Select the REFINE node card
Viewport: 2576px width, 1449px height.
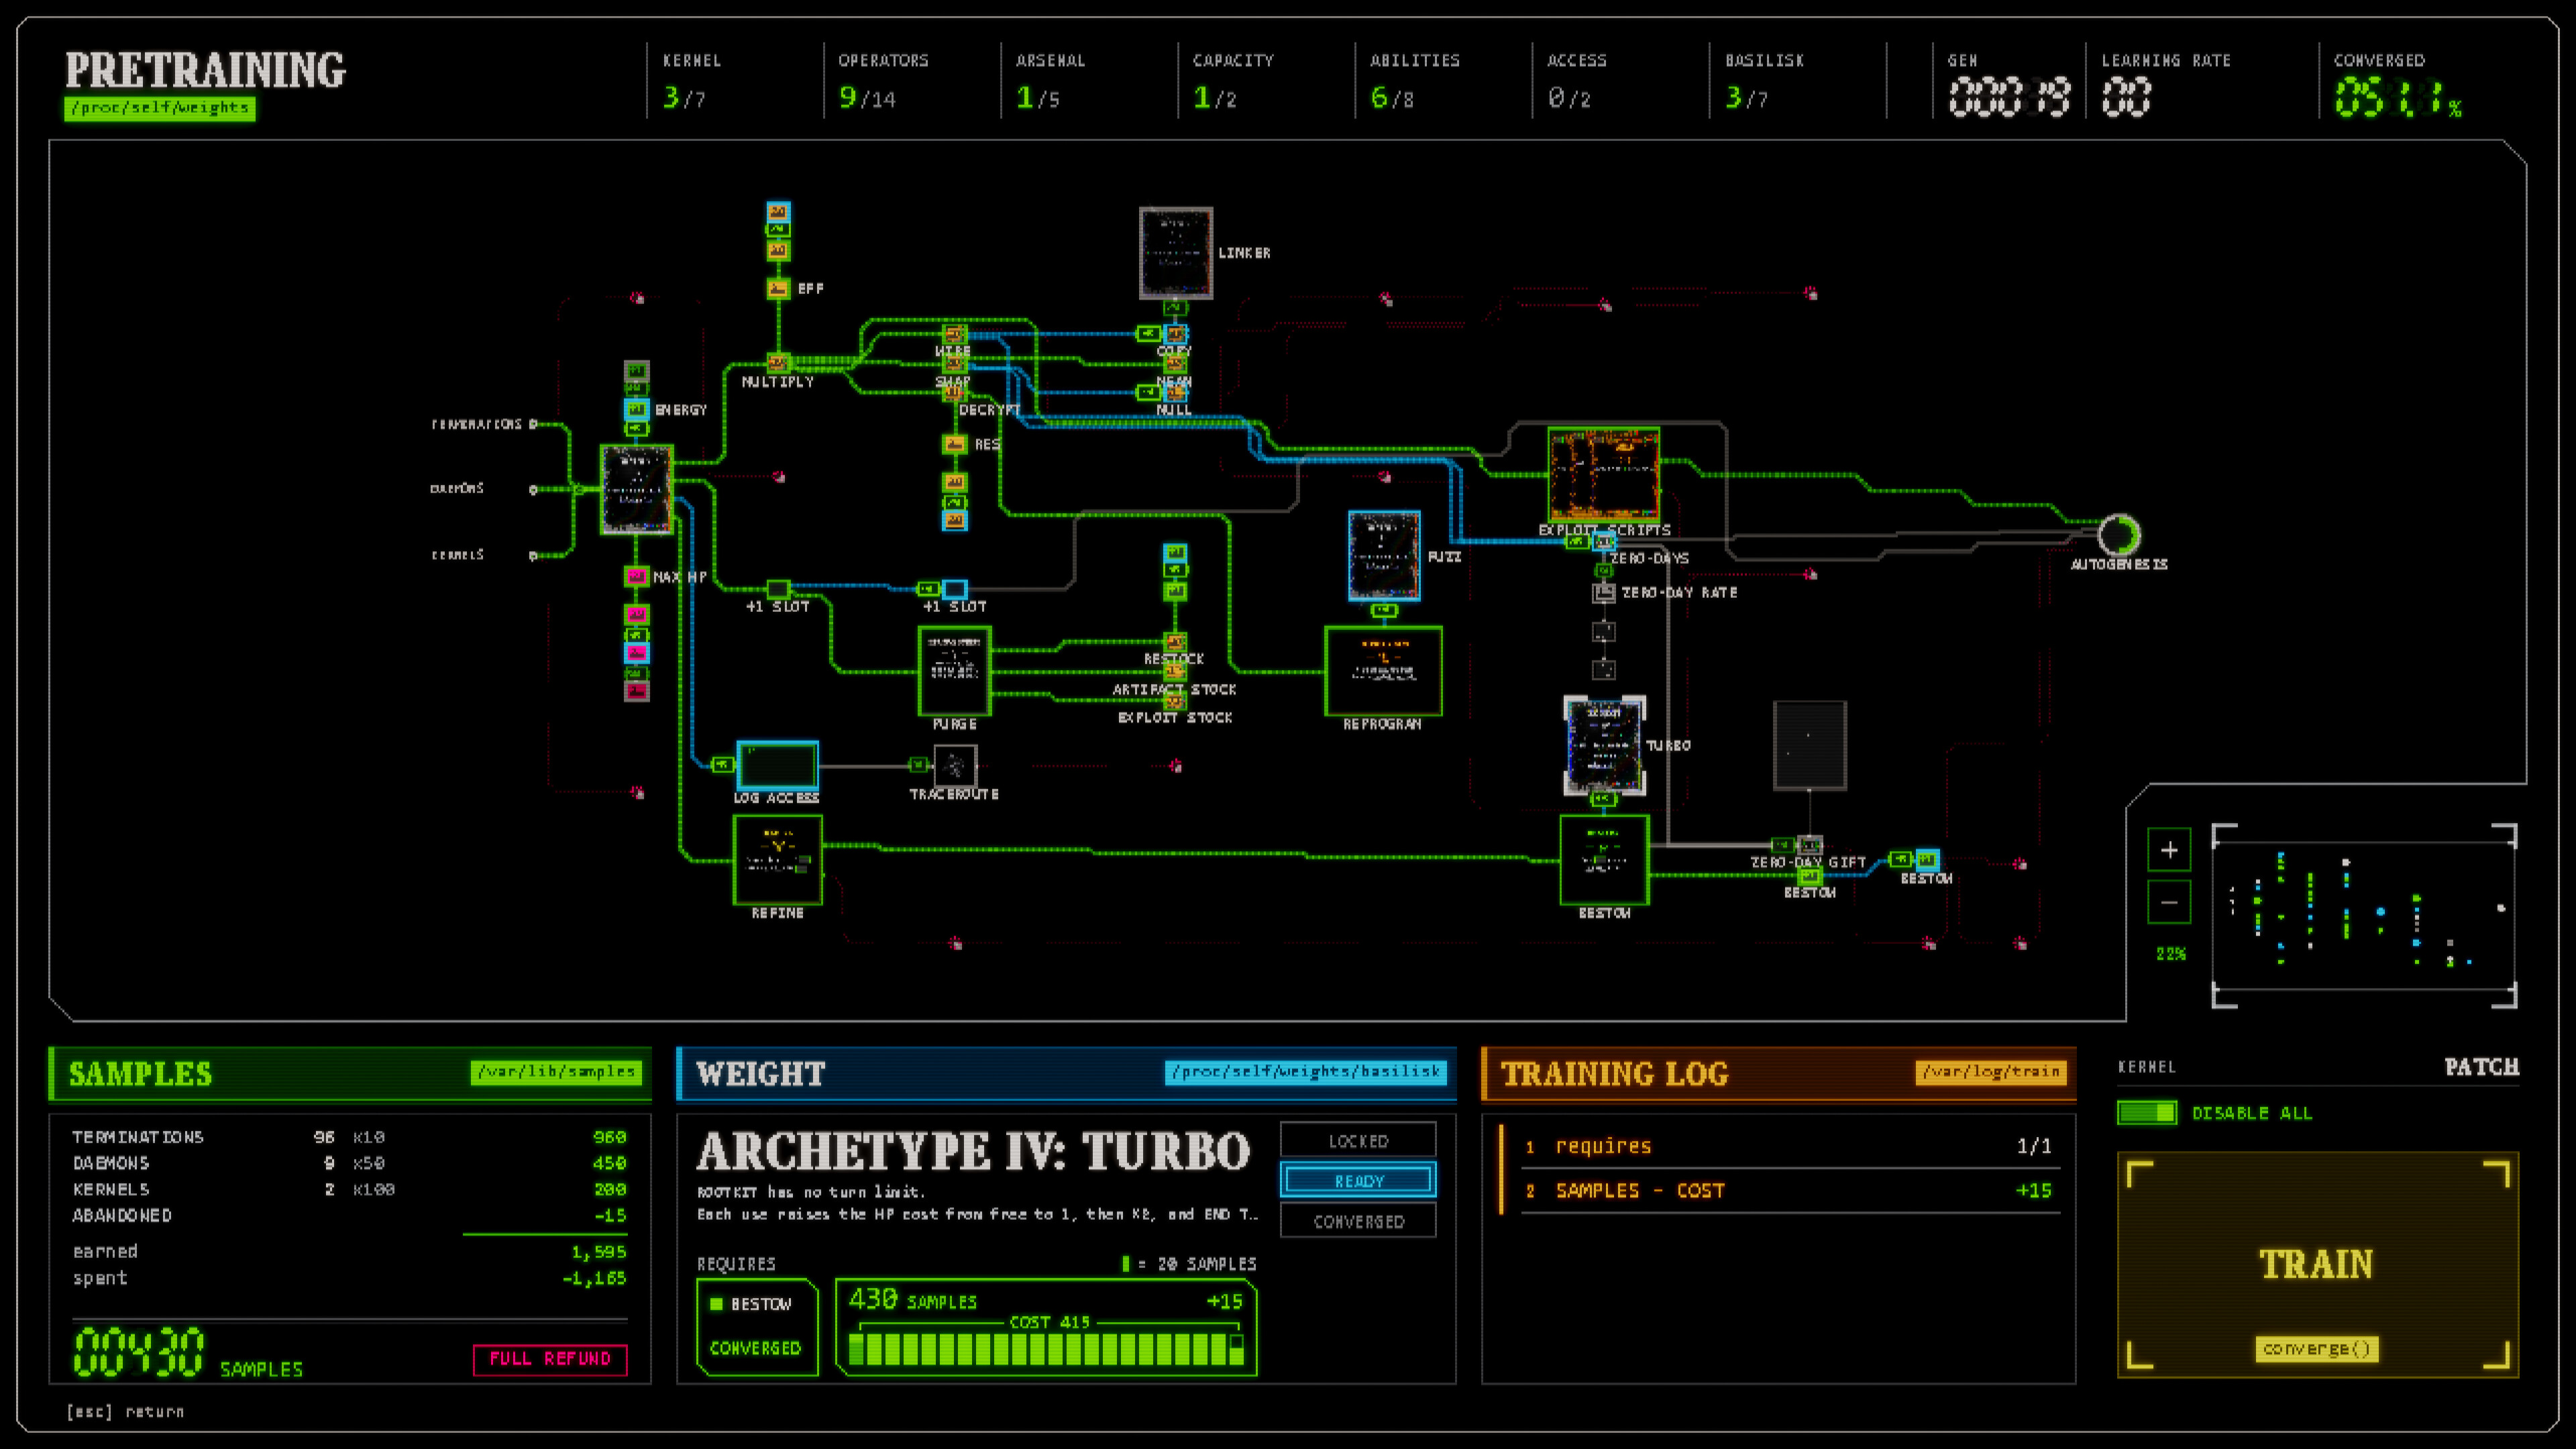778,860
